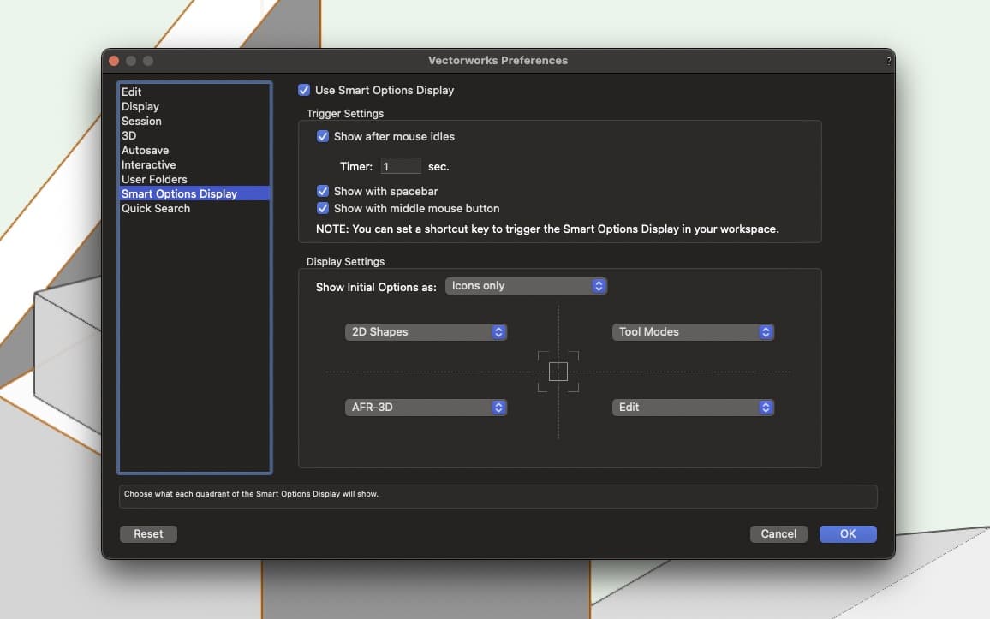Screen dimensions: 990x619
Task: Click the help question mark icon
Action: (888, 61)
